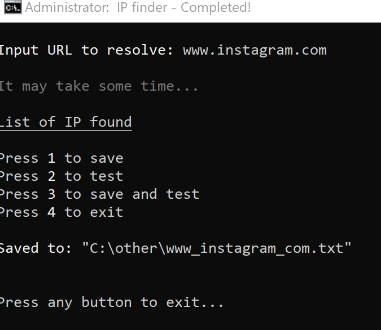Click the 'Input URL to resolve:' prompt text
The height and width of the screenshot is (330, 381).
[86, 50]
